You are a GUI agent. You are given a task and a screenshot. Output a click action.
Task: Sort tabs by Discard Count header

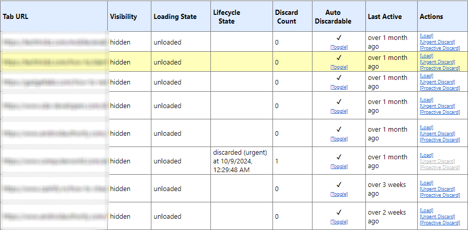[286, 16]
